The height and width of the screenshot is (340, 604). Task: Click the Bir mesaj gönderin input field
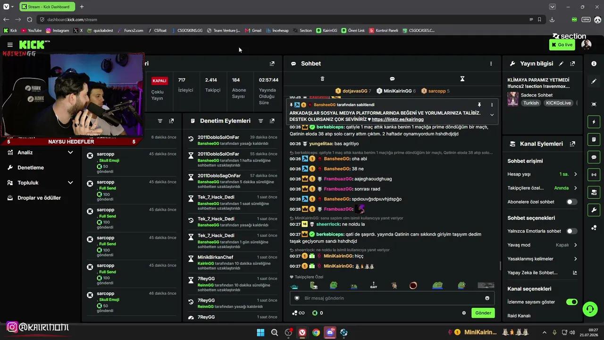tap(387, 298)
